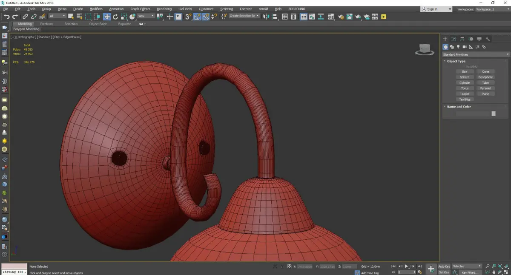Collapse the Object Type rollout
The height and width of the screenshot is (275, 511).
pos(456,61)
